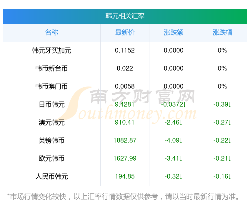The height and width of the screenshot is (206, 250).
Task: Click the 韩元牙买加元 row name
Action: tap(51, 50)
